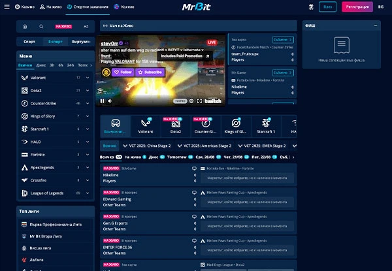
Task: Click the Crossfire menu icon
Action: click(25, 180)
